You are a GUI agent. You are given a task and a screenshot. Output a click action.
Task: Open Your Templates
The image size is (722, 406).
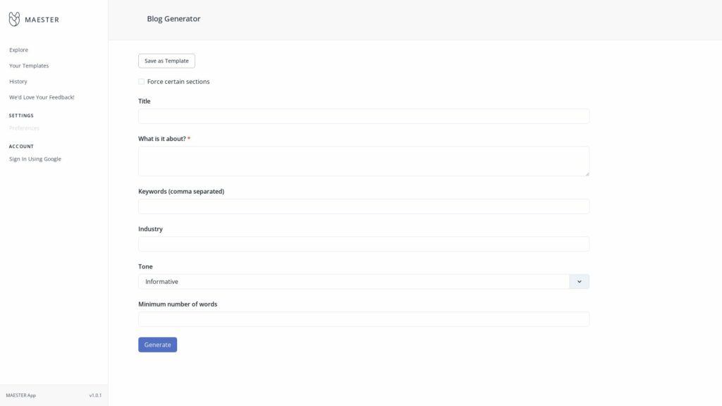click(29, 65)
